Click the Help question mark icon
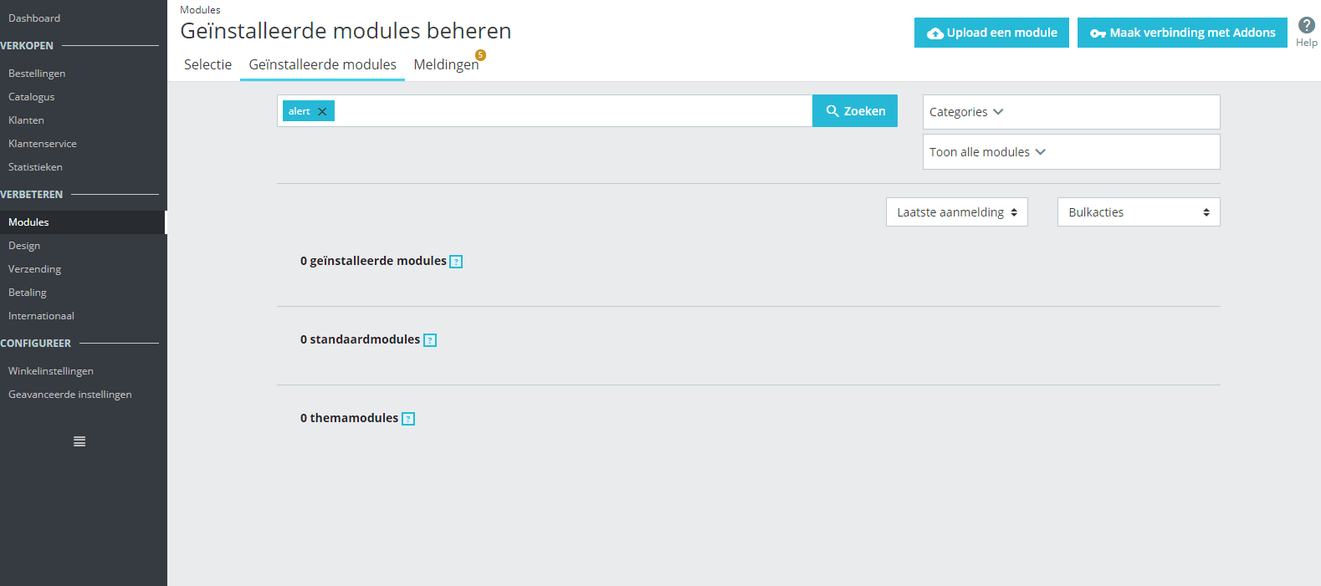 tap(1307, 25)
